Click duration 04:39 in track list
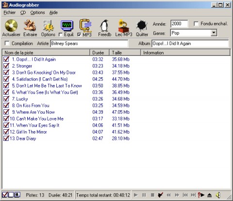The width and height of the screenshot is (233, 201). (98, 112)
